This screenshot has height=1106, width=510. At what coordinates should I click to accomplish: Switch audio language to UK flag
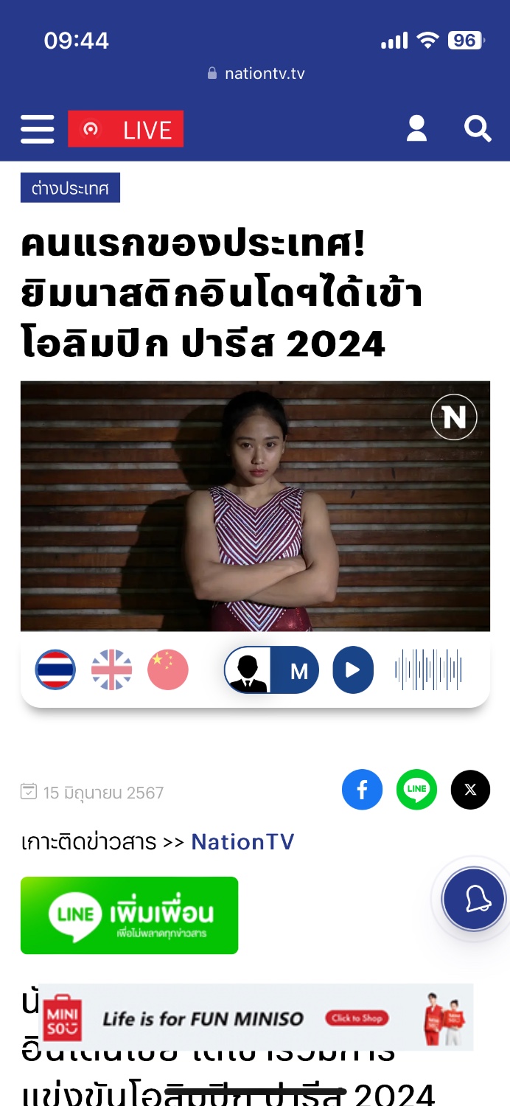(111, 669)
